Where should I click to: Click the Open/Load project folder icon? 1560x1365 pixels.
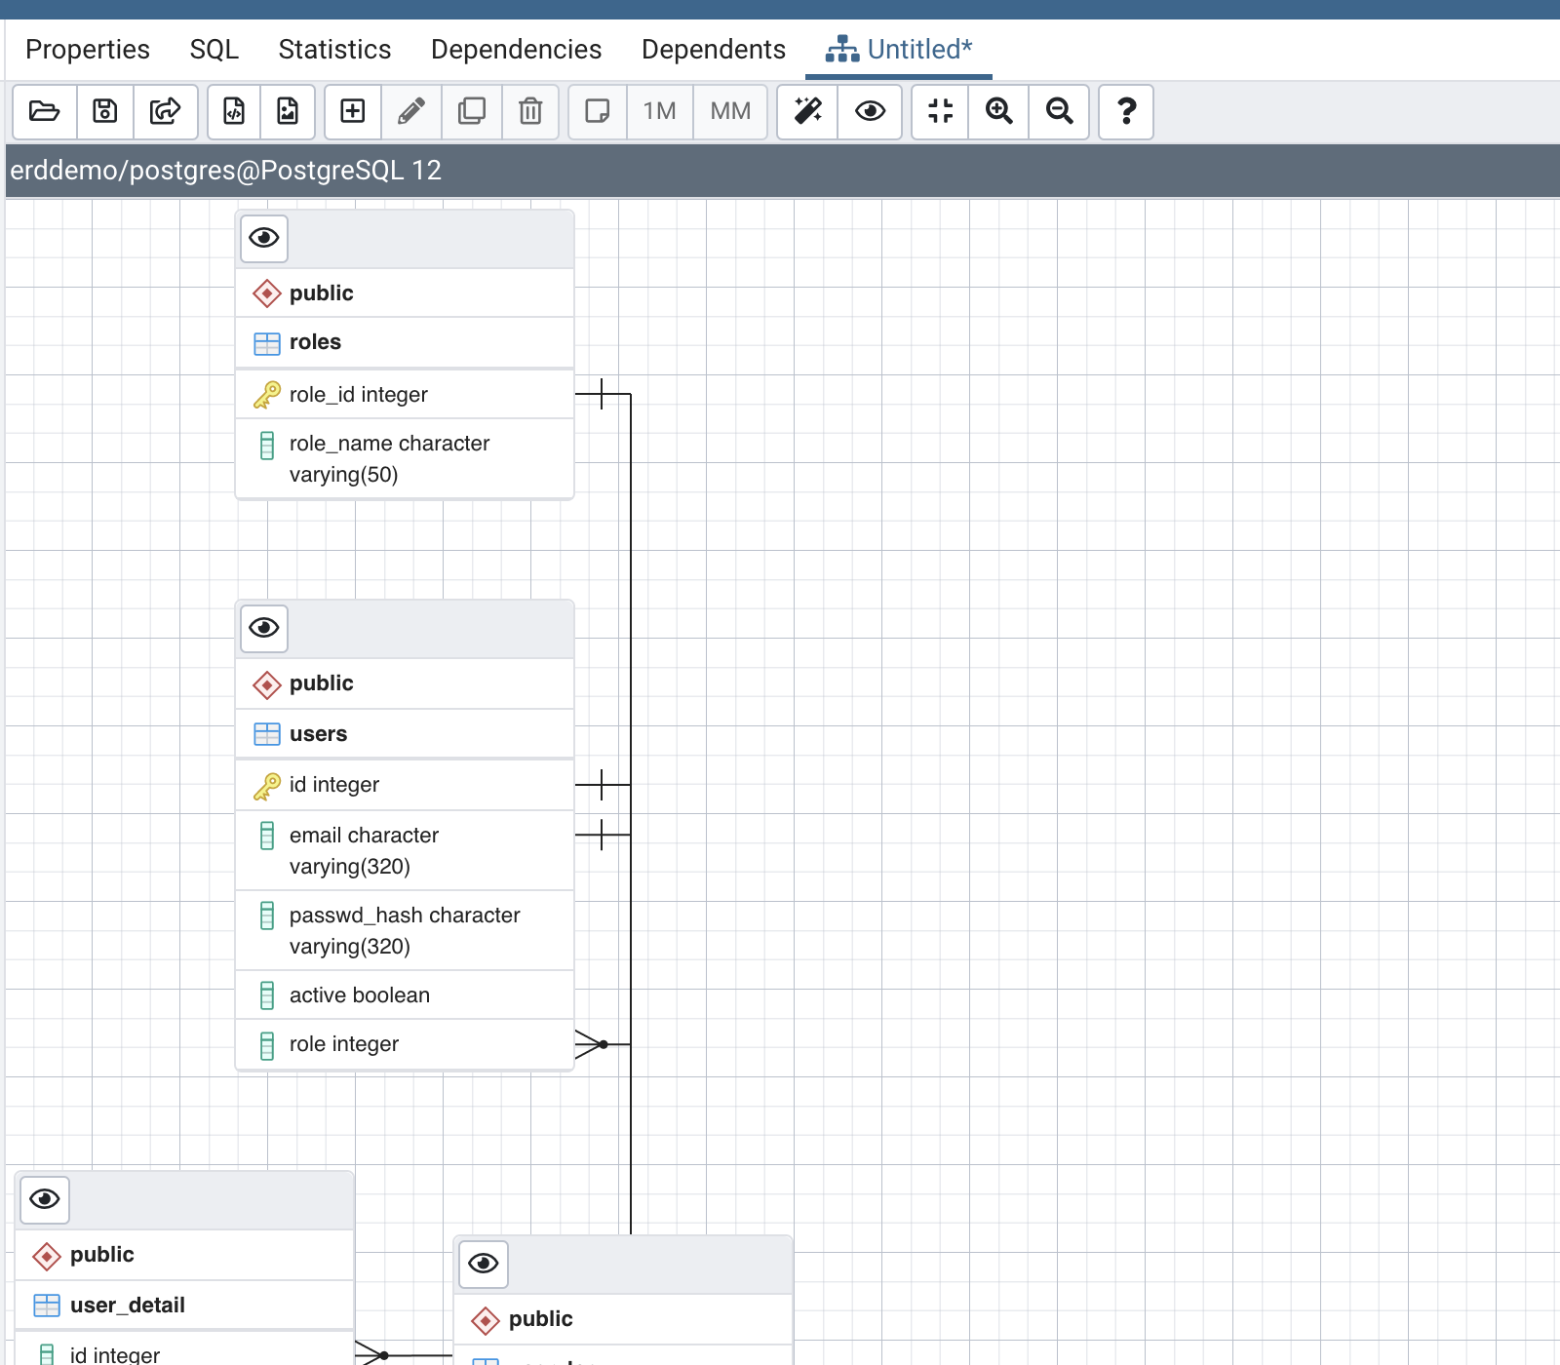coord(45,111)
